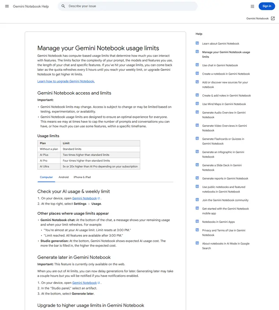Viewport: 279px width, 310px height.
Task: Click article icon beside Join the Gemini Notebook community
Action: coord(197,200)
